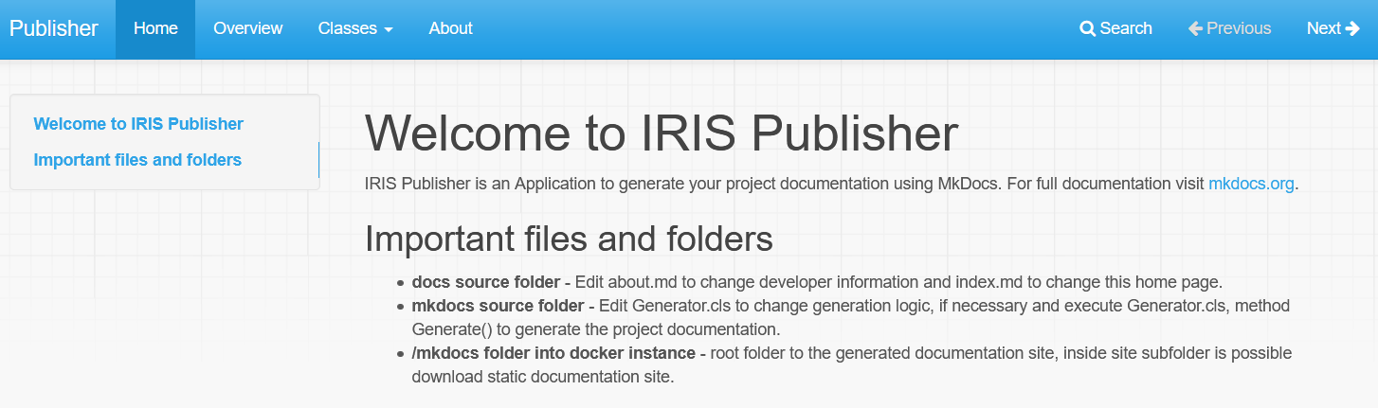Click the Publisher brand title
Viewport: 1378px width, 408px height.
(x=54, y=28)
